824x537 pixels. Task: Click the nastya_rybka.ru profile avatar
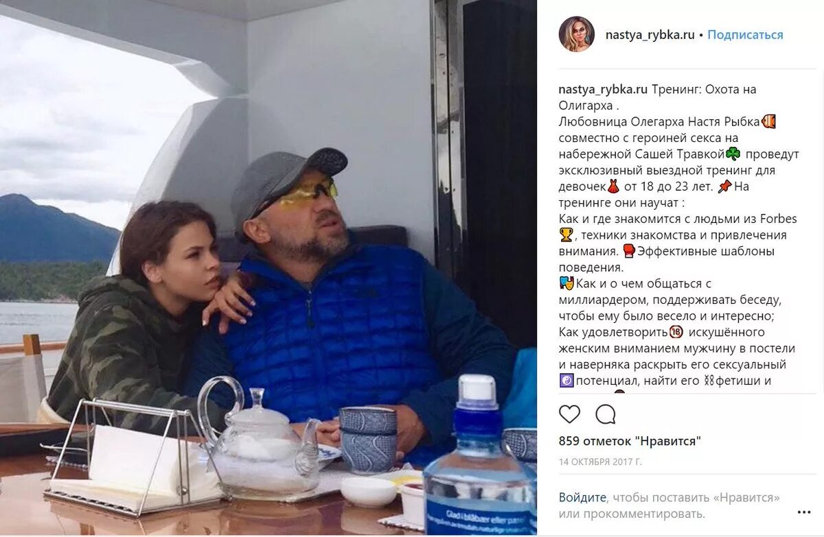(x=576, y=34)
